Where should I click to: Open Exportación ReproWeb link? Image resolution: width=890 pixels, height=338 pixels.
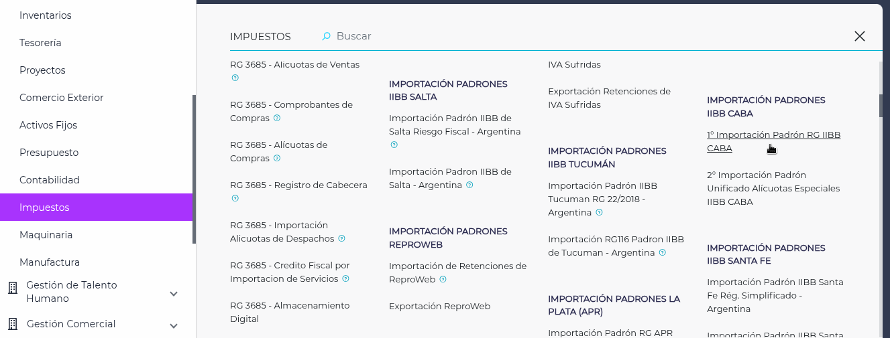tap(439, 306)
